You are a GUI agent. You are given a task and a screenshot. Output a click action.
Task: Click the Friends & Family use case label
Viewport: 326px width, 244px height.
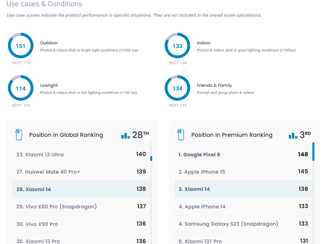214,85
